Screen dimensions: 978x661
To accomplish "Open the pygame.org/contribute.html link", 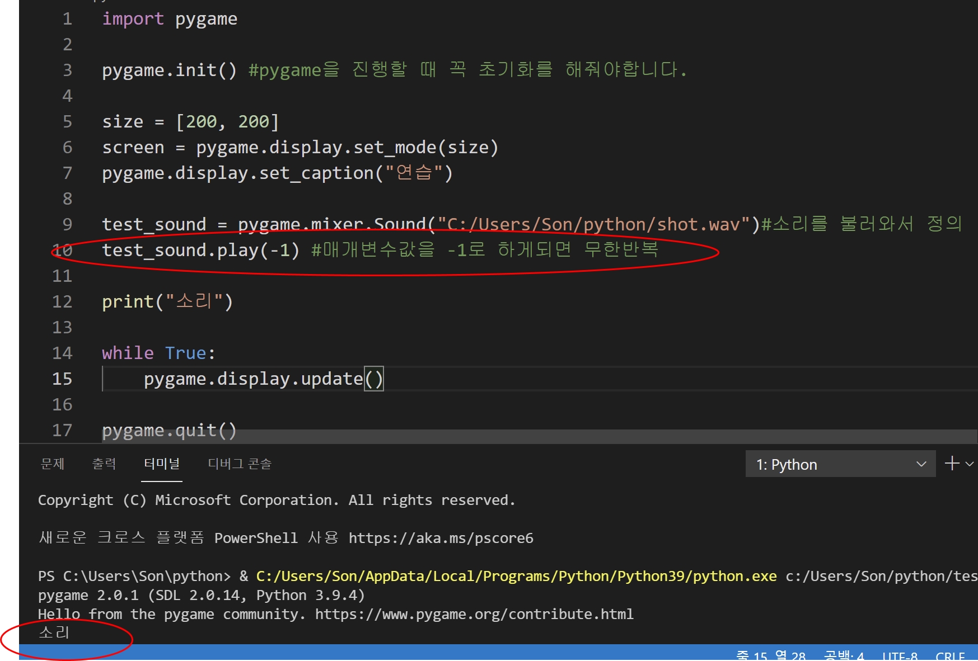I will click(474, 613).
